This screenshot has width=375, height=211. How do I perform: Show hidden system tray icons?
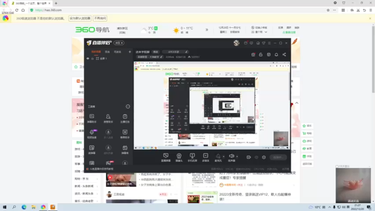click(x=330, y=207)
